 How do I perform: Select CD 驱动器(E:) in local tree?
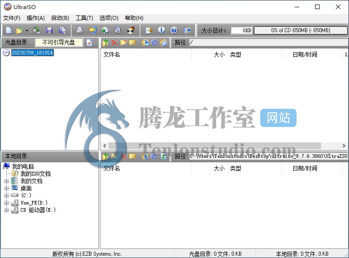(38, 210)
